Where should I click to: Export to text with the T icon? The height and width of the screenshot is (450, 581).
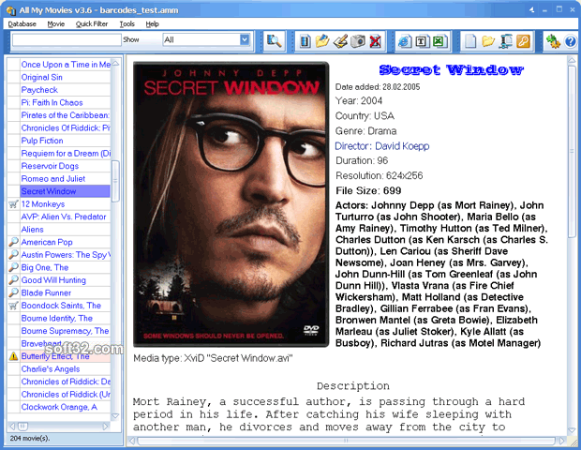422,40
